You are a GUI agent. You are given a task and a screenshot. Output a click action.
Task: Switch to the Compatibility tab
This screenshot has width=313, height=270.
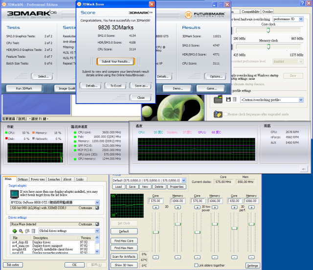coord(250,12)
